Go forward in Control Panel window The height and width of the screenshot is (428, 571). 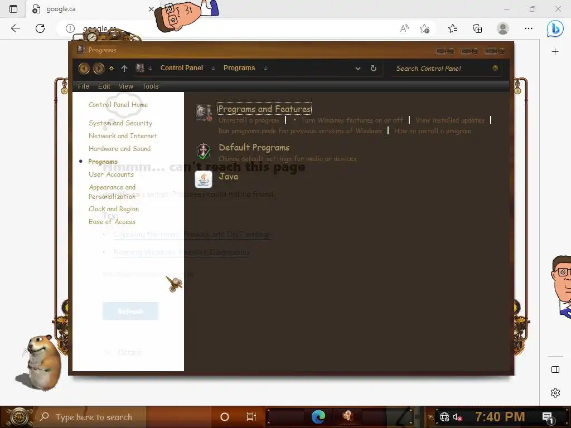(98, 68)
